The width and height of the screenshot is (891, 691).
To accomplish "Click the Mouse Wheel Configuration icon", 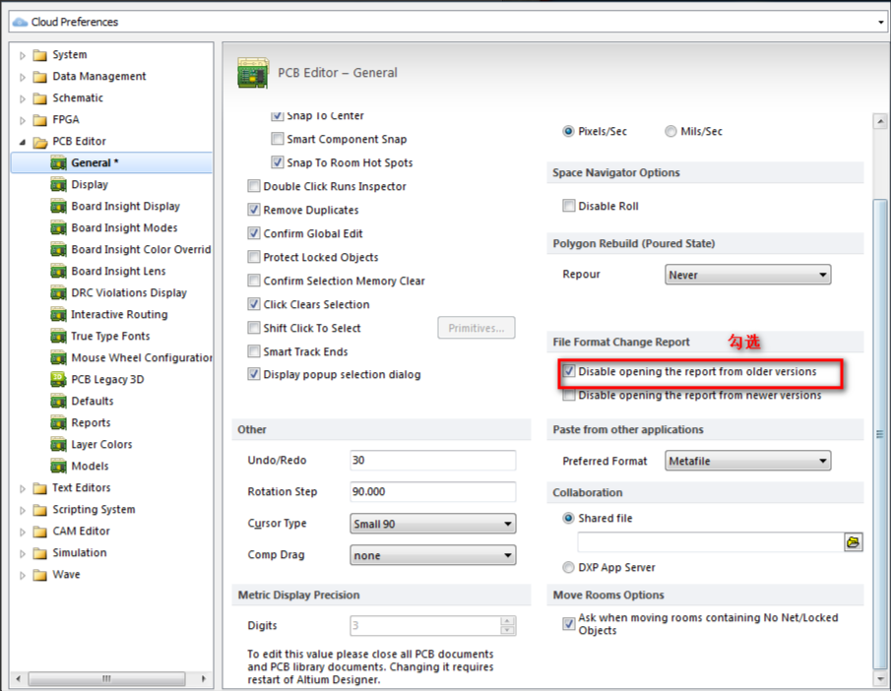I will click(x=58, y=358).
